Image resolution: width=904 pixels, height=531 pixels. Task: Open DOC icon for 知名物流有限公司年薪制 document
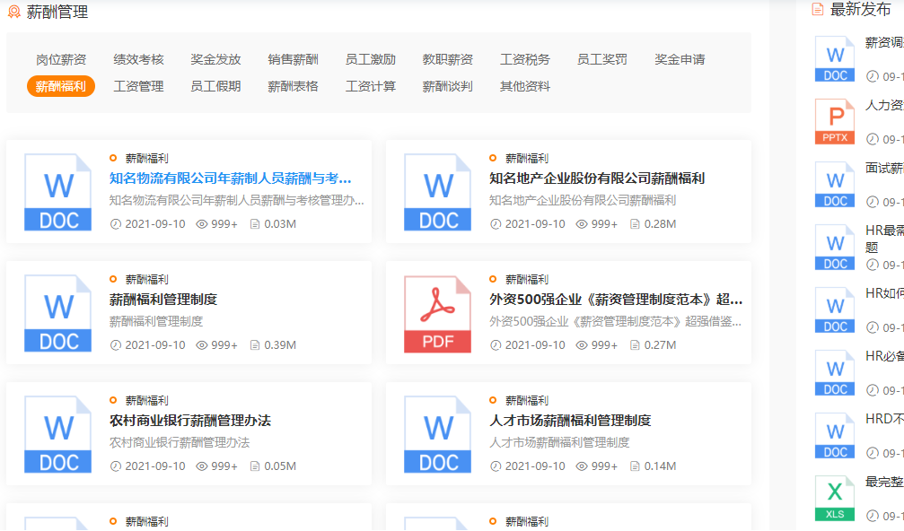pos(57,192)
